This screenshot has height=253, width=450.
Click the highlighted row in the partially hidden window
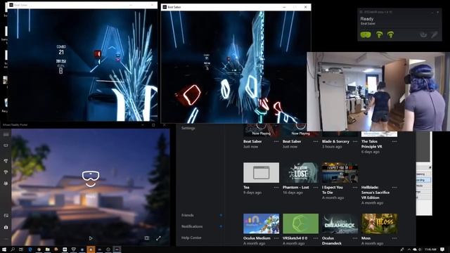pyautogui.click(x=423, y=180)
